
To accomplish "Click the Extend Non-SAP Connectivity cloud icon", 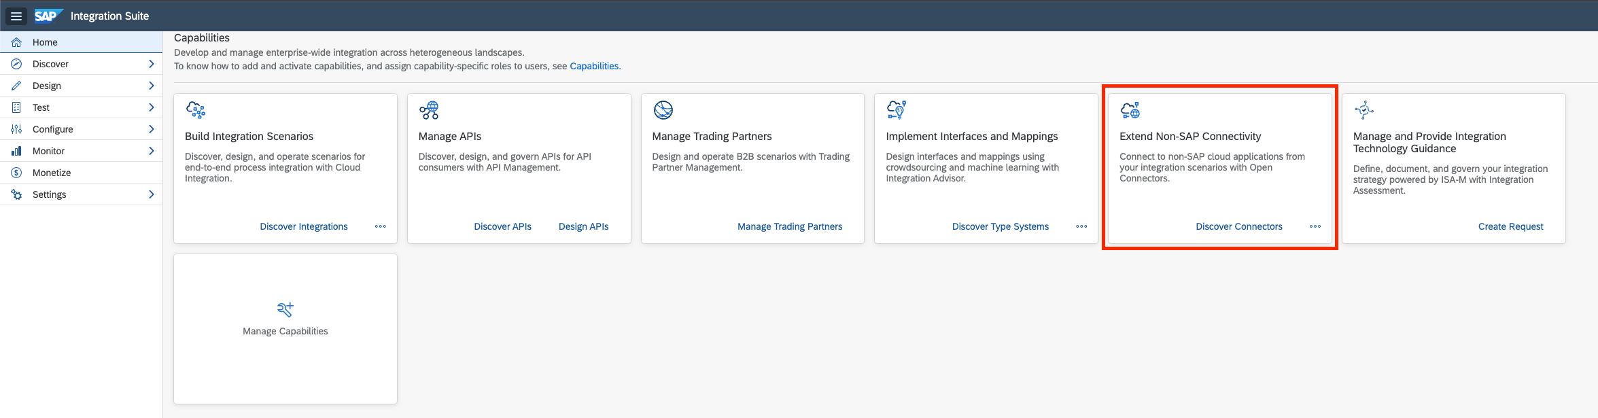I will [1130, 110].
